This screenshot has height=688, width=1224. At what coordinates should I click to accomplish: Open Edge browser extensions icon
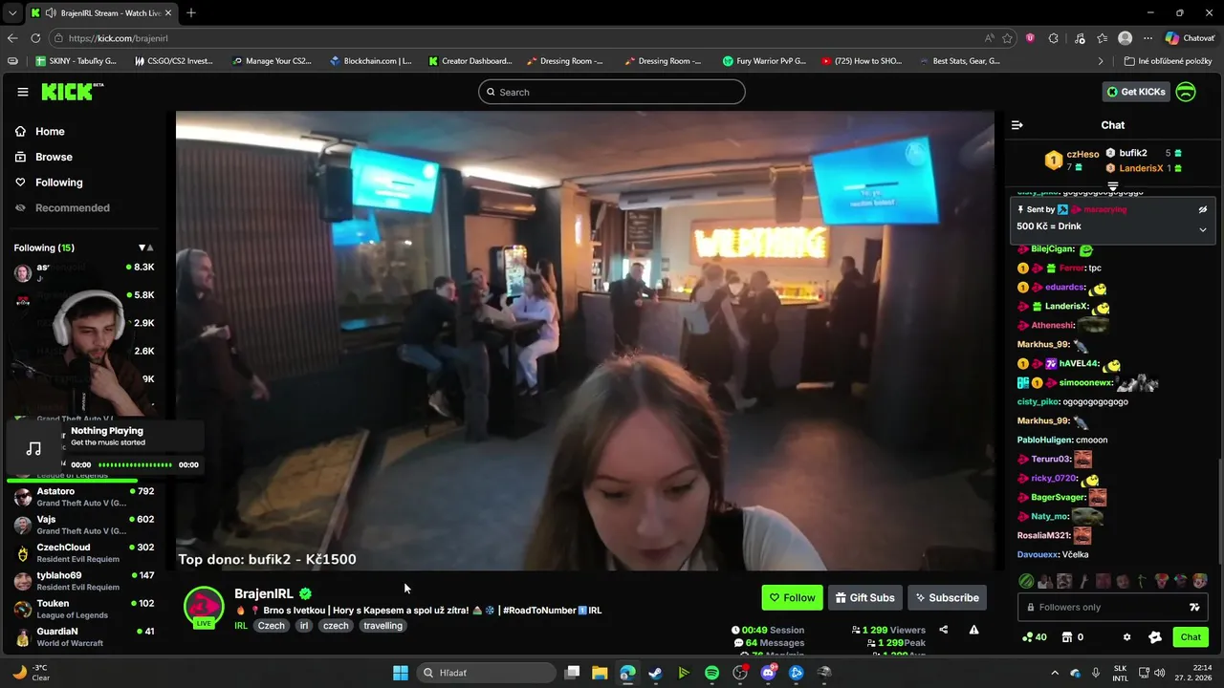(x=1053, y=38)
